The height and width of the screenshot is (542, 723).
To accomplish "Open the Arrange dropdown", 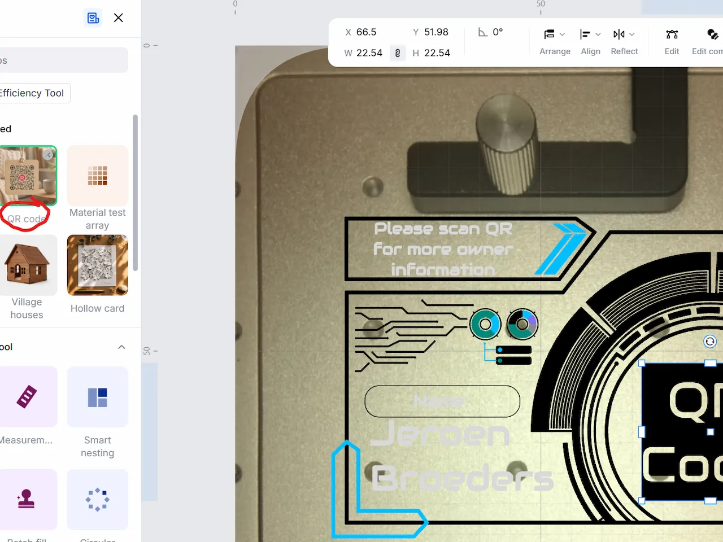I will tap(555, 42).
